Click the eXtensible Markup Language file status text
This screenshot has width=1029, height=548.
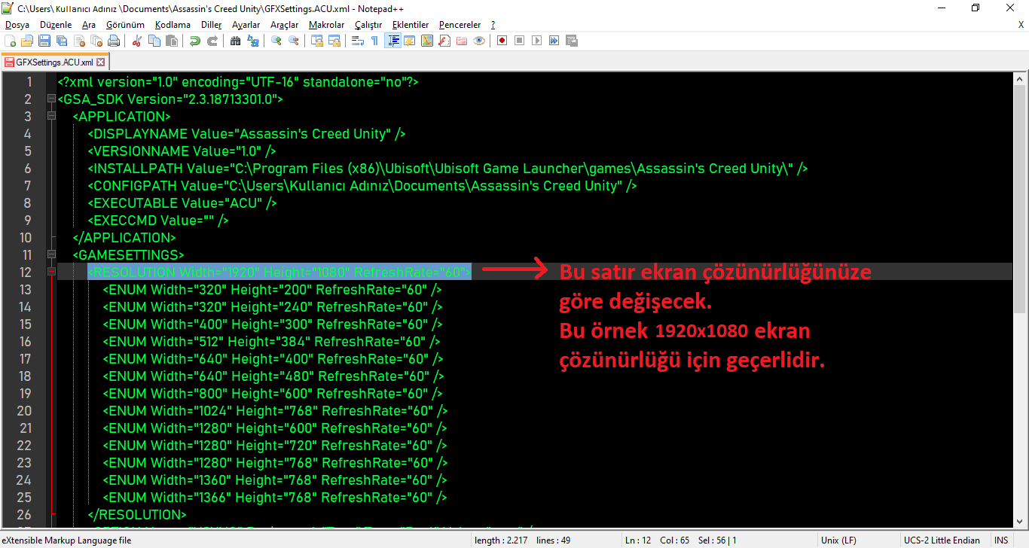click(x=66, y=540)
